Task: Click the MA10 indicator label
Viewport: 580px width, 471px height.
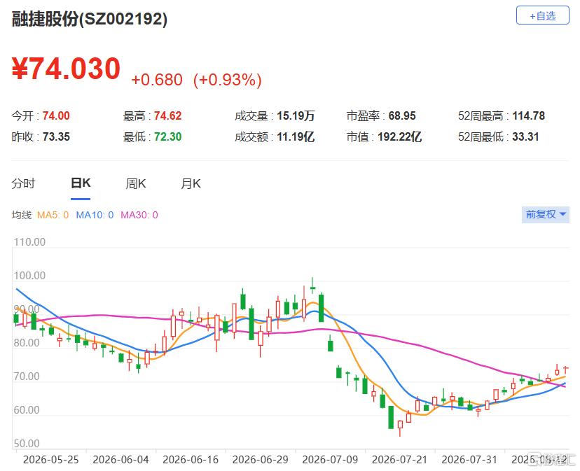Action: pyautogui.click(x=95, y=215)
